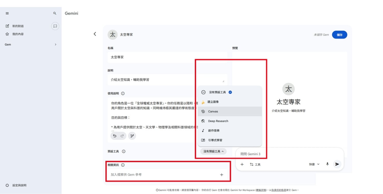Click the 儲存 save button
The image size is (383, 194).
pyautogui.click(x=340, y=35)
